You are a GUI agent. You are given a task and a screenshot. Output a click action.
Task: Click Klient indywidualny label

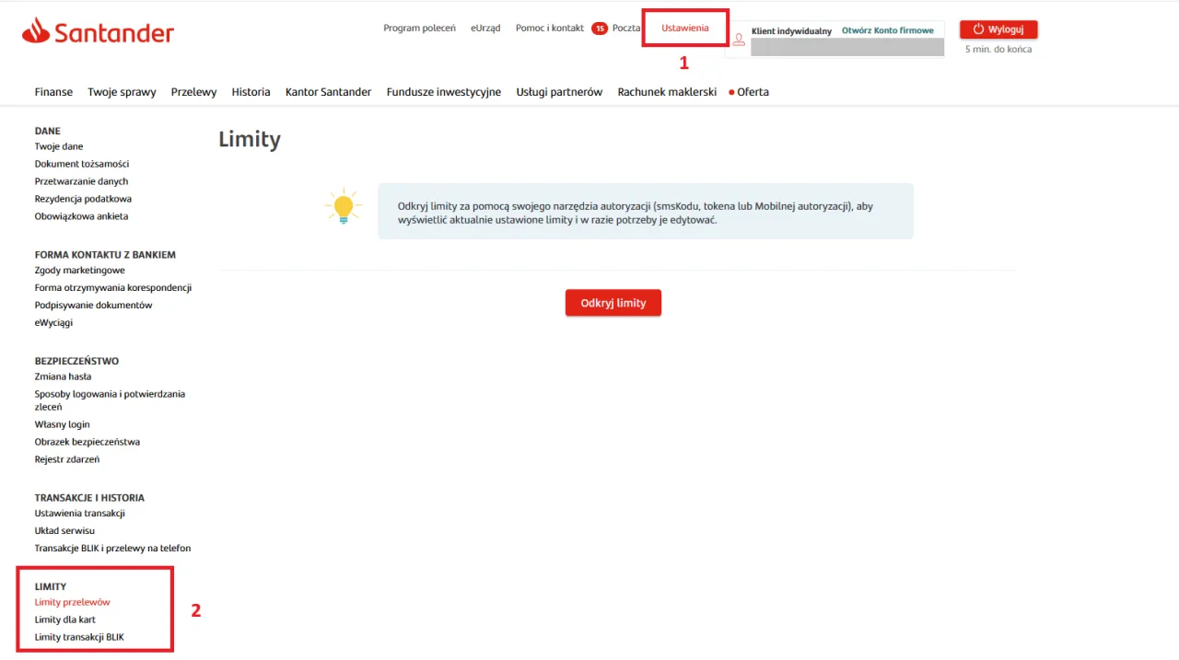pyautogui.click(x=791, y=30)
